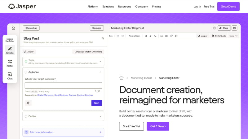Viewport: 248px width, 139px height.
Task: Click the Change App button
Action: point(31,28)
